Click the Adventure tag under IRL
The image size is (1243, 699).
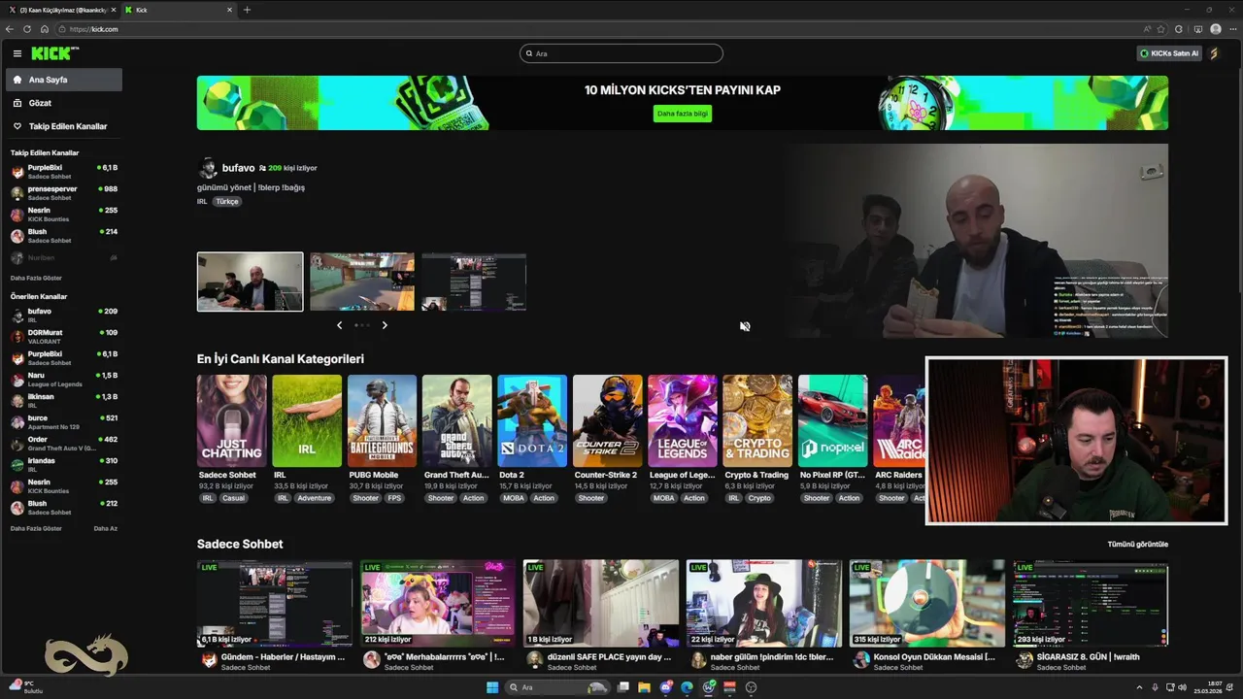point(315,498)
